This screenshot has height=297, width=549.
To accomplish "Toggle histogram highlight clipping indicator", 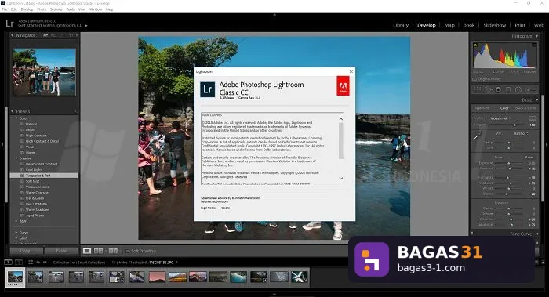I will pyautogui.click(x=534, y=45).
